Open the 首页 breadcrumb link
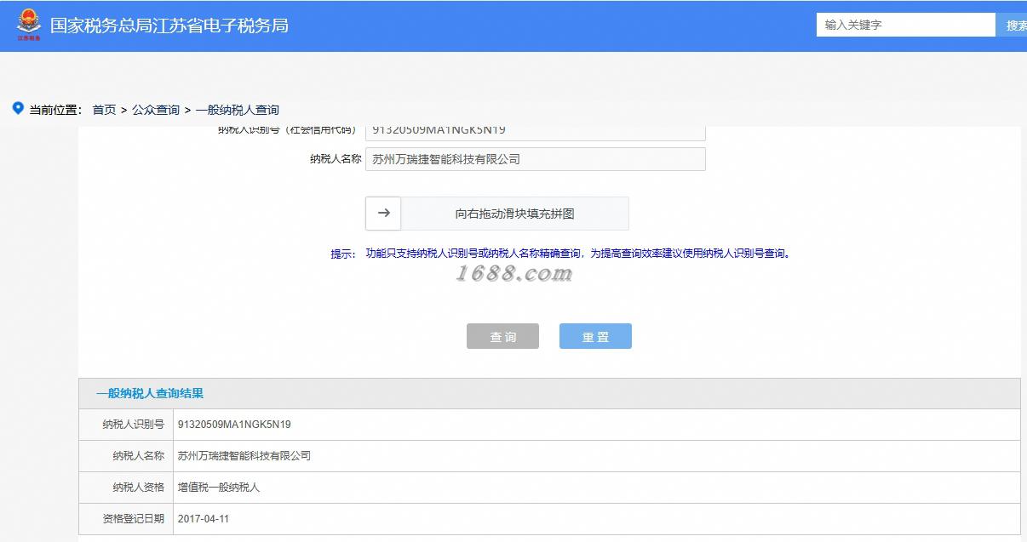 click(104, 110)
